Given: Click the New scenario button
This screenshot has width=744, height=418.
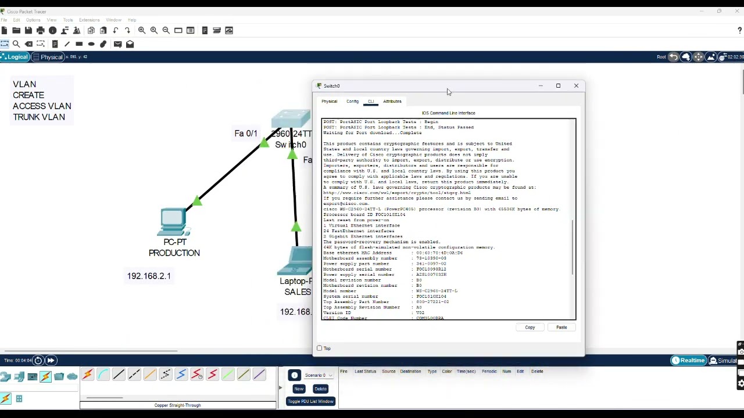Looking at the screenshot, I should point(299,389).
